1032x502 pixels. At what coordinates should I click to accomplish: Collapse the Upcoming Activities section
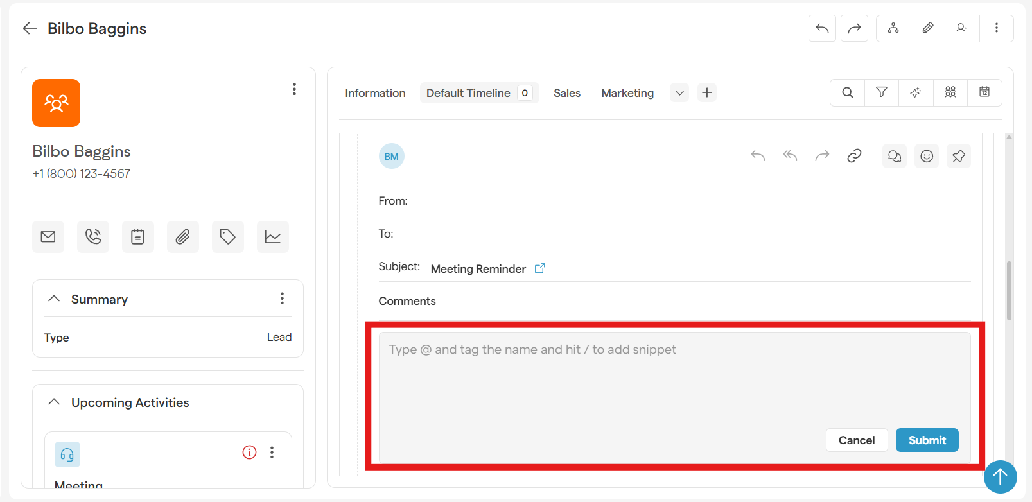55,402
